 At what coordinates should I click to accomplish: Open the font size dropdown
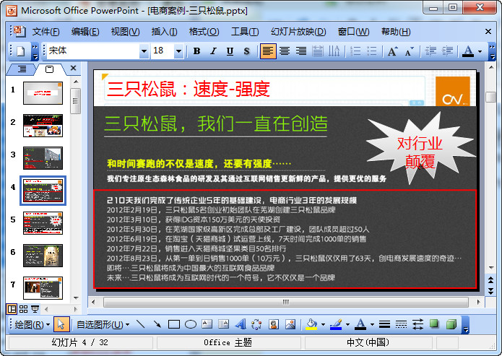(178, 51)
